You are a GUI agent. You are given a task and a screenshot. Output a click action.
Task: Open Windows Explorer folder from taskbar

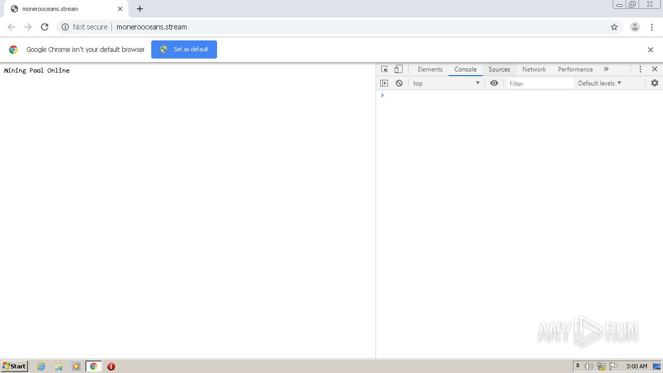59,366
